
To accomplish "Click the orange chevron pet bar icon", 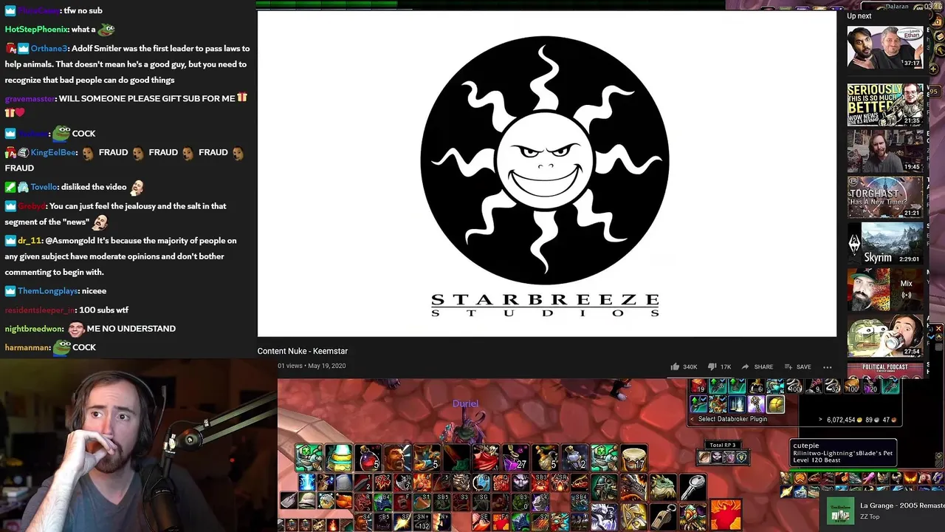I will point(800,479).
